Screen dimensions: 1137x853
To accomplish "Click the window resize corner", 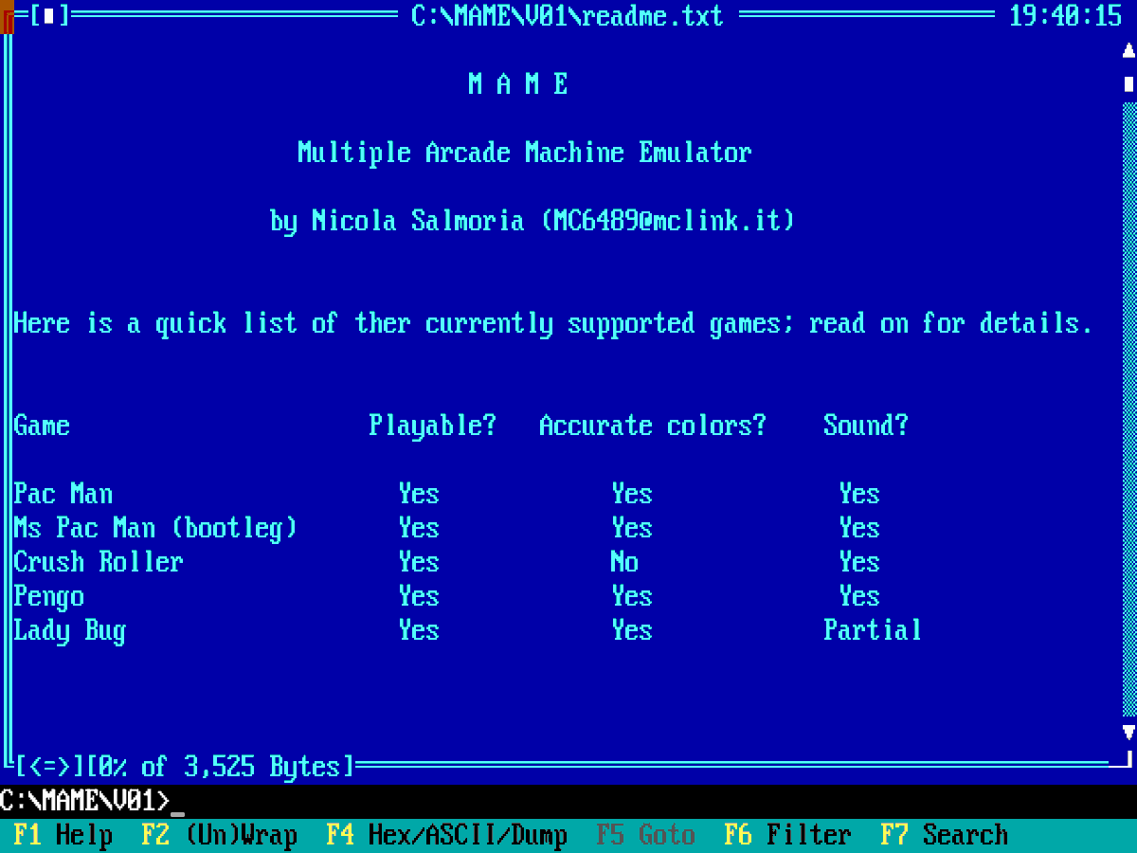I will coord(1122,761).
